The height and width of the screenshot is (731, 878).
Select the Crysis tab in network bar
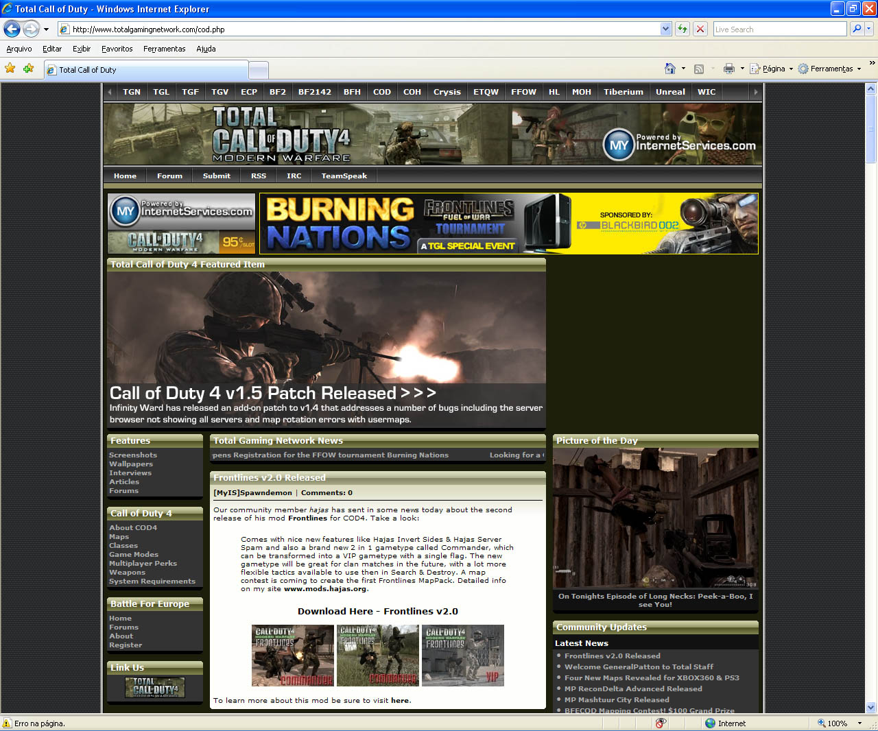(447, 92)
